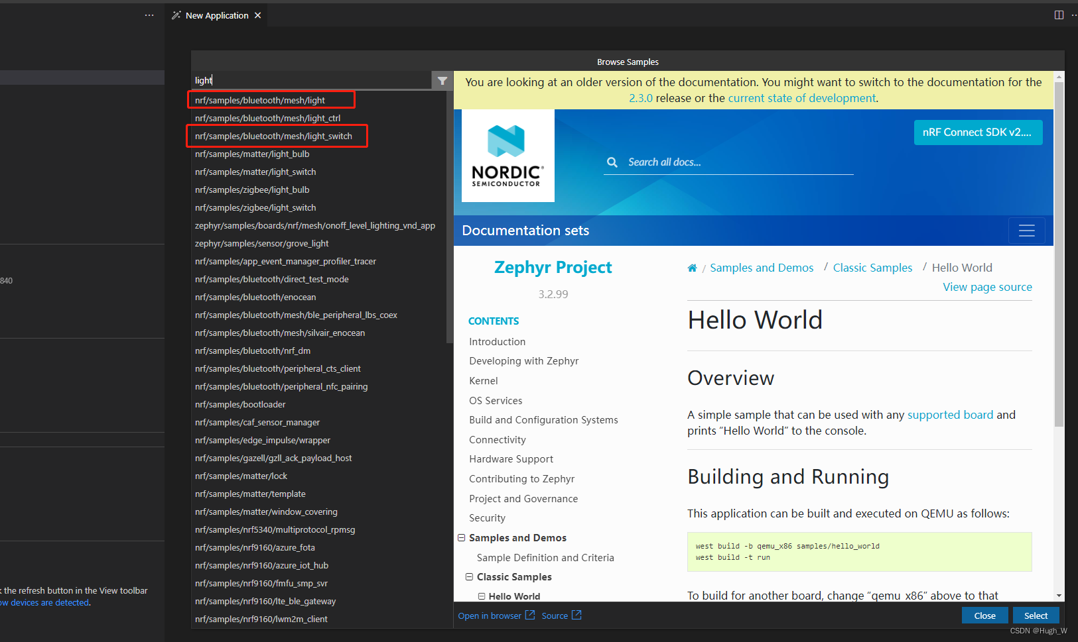
Task: Open the more actions ellipsis in the sidebar header
Action: tap(149, 15)
